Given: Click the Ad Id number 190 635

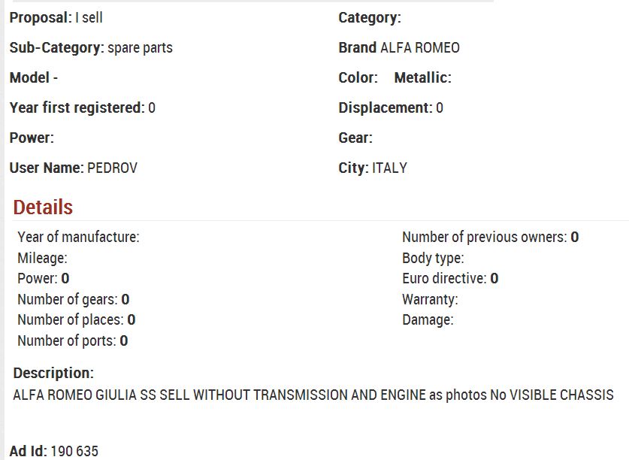Looking at the screenshot, I should click(74, 451).
